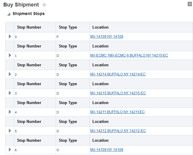Click the first Location column header
This screenshot has height=155, width=193.
(100, 27)
